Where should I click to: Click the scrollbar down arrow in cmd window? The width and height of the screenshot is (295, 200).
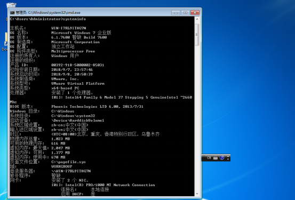point(197,194)
